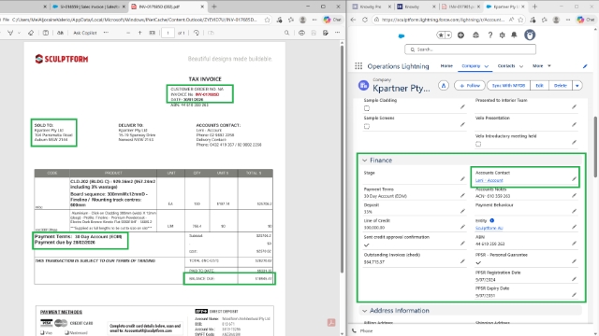
Task: Switch to first Knowby Pro browser tab
Action: (x=371, y=7)
